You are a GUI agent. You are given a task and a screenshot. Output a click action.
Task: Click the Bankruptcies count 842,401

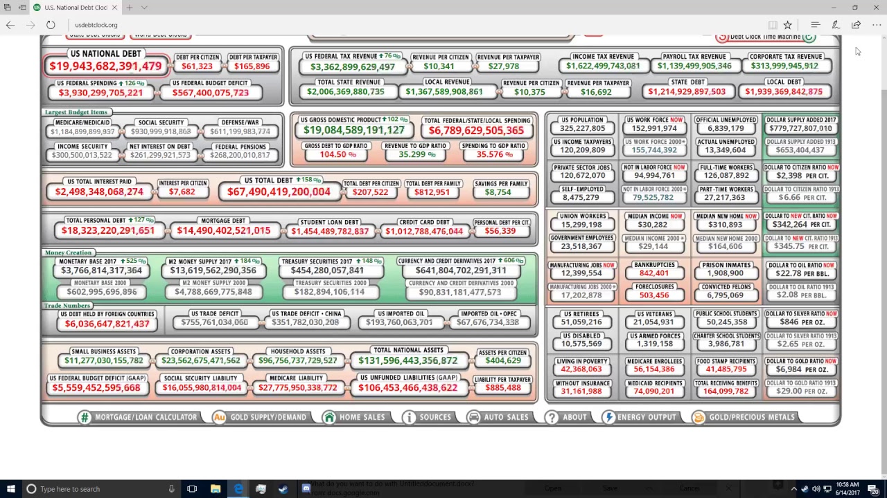click(654, 273)
